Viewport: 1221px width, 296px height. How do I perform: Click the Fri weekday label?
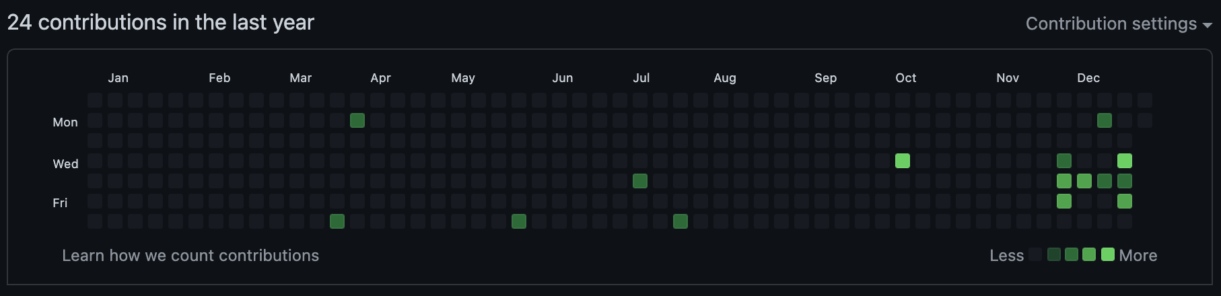tap(60, 203)
